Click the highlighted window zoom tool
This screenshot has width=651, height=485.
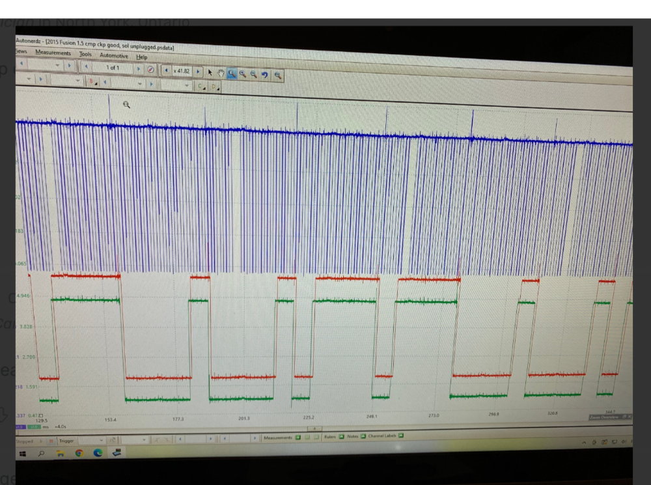click(232, 72)
